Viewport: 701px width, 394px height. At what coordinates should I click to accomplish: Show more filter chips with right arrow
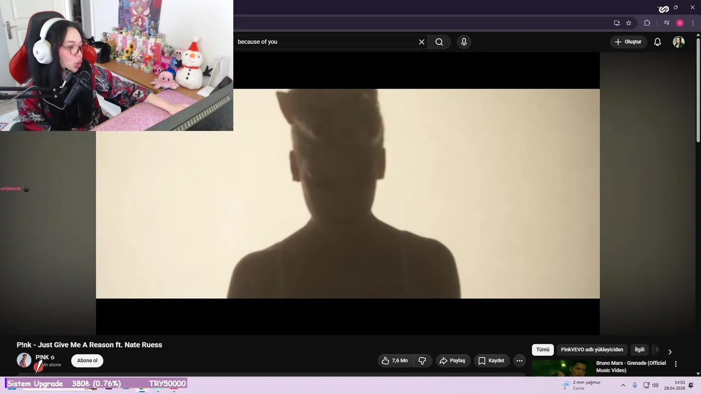(670, 352)
